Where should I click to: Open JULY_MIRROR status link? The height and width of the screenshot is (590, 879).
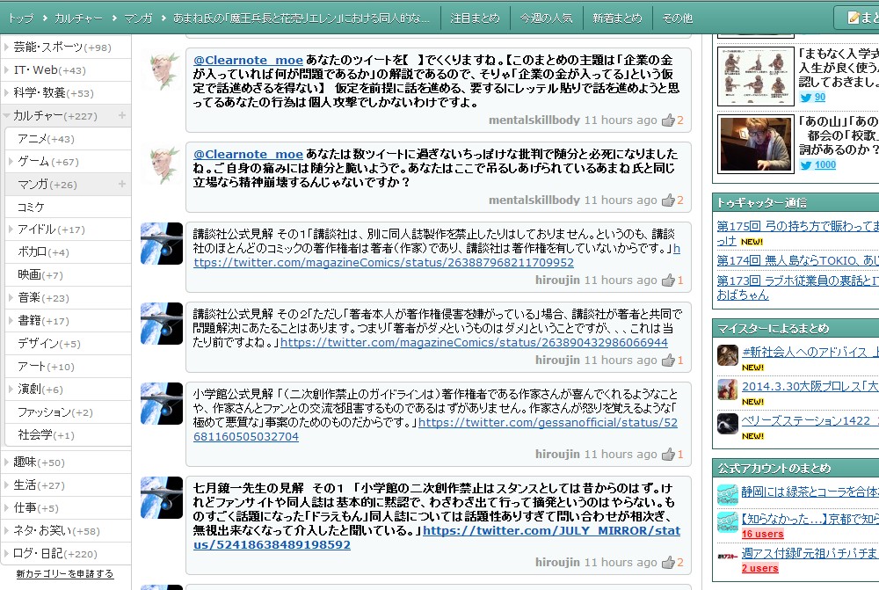click(x=437, y=538)
